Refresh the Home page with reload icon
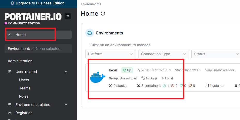240x120 pixels. [x=103, y=14]
